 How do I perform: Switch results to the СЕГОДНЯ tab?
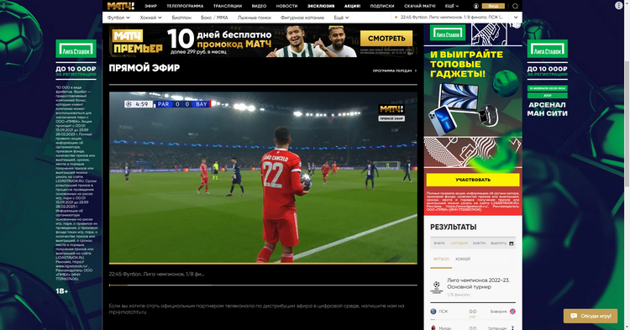tap(459, 244)
